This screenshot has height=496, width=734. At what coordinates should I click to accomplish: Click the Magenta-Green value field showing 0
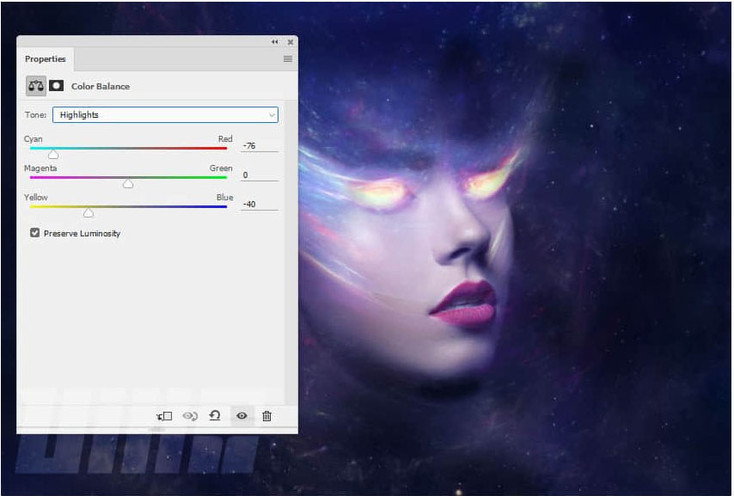coord(260,175)
